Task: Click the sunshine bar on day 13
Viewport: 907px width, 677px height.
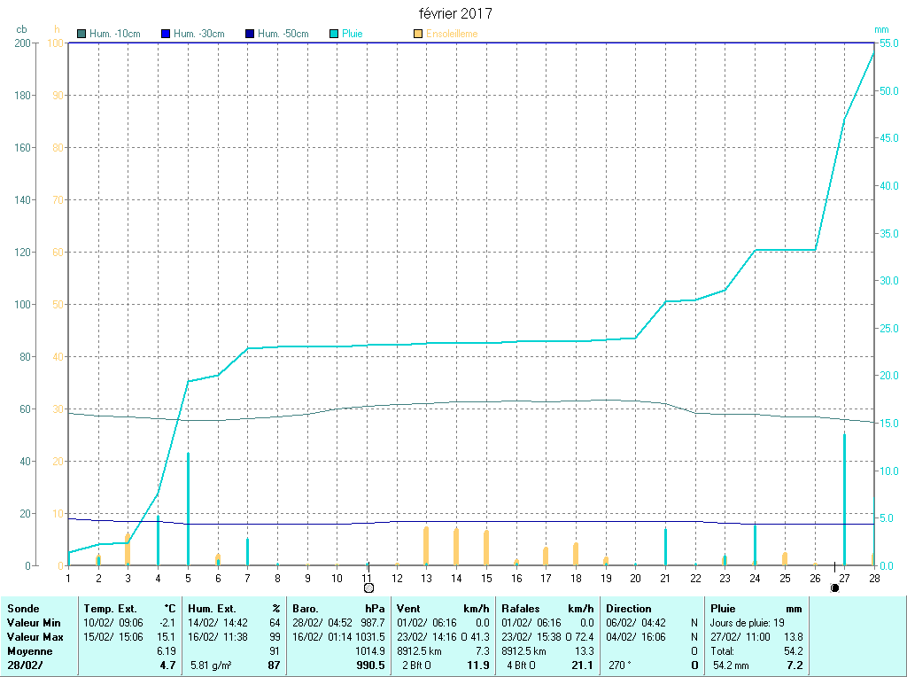Action: [x=426, y=545]
